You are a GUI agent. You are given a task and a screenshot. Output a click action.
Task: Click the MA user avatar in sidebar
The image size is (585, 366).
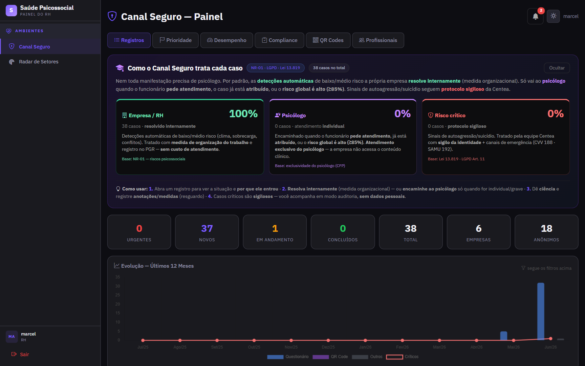(12, 337)
